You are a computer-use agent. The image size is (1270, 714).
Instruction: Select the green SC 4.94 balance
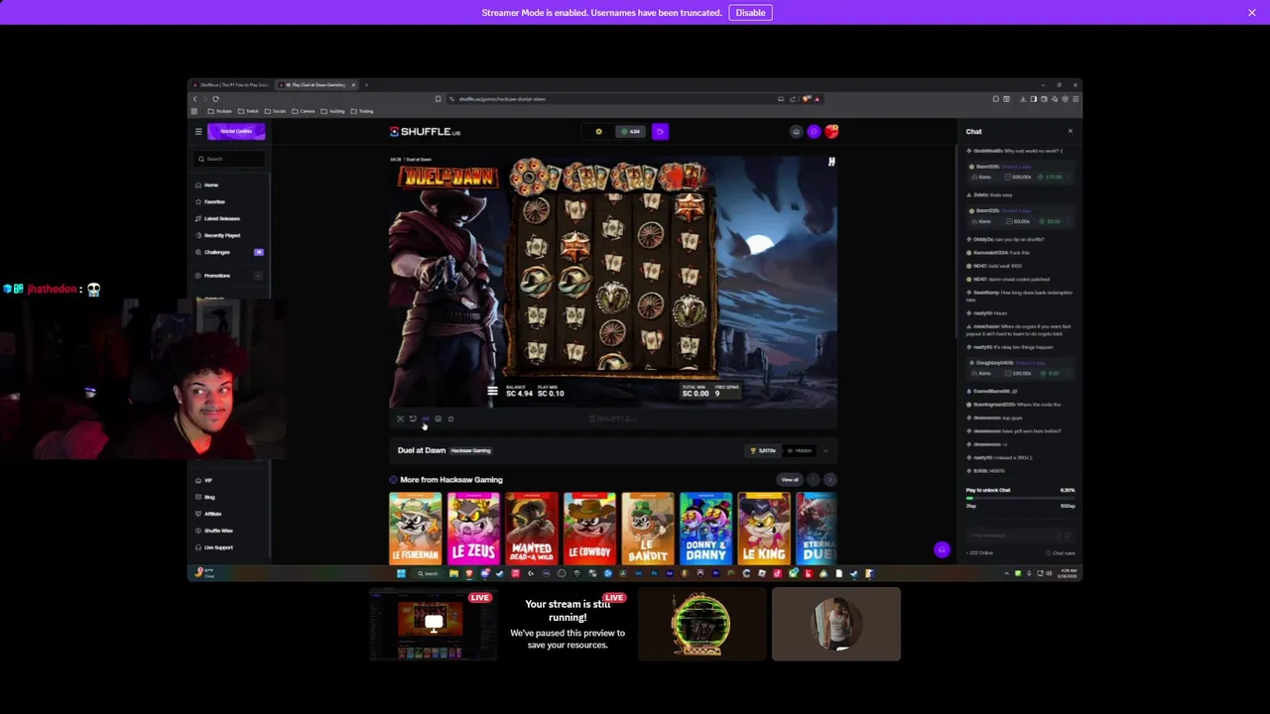(631, 131)
